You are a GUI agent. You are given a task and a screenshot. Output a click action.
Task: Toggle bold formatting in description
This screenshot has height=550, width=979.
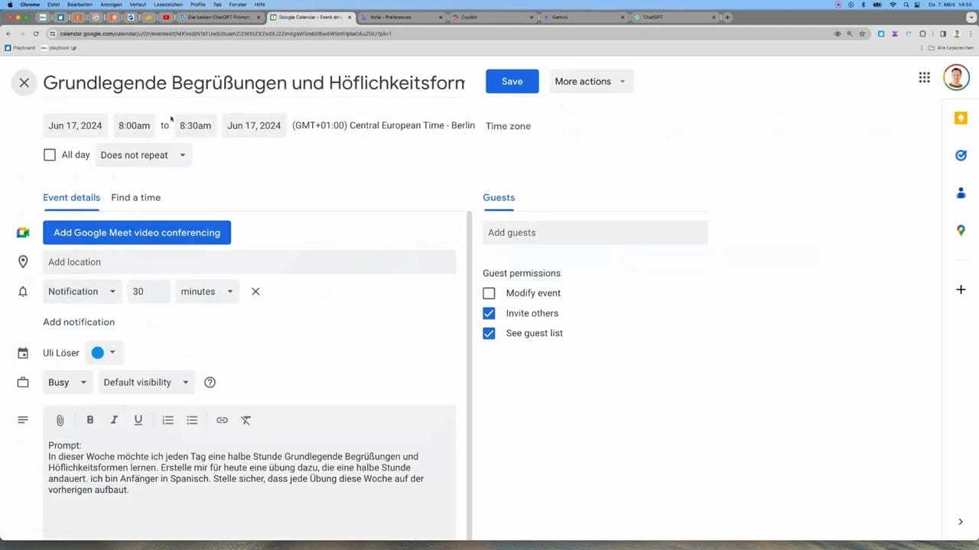tap(90, 420)
